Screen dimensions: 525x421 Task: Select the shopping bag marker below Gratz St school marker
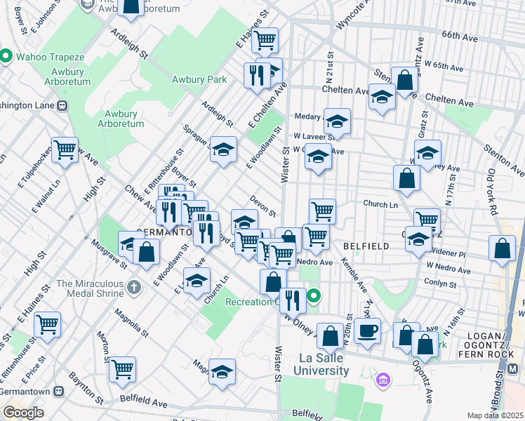(x=407, y=179)
